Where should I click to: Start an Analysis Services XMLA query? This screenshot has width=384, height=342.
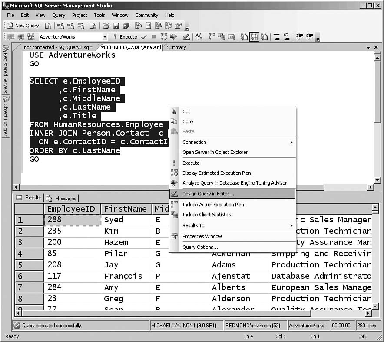(81, 26)
